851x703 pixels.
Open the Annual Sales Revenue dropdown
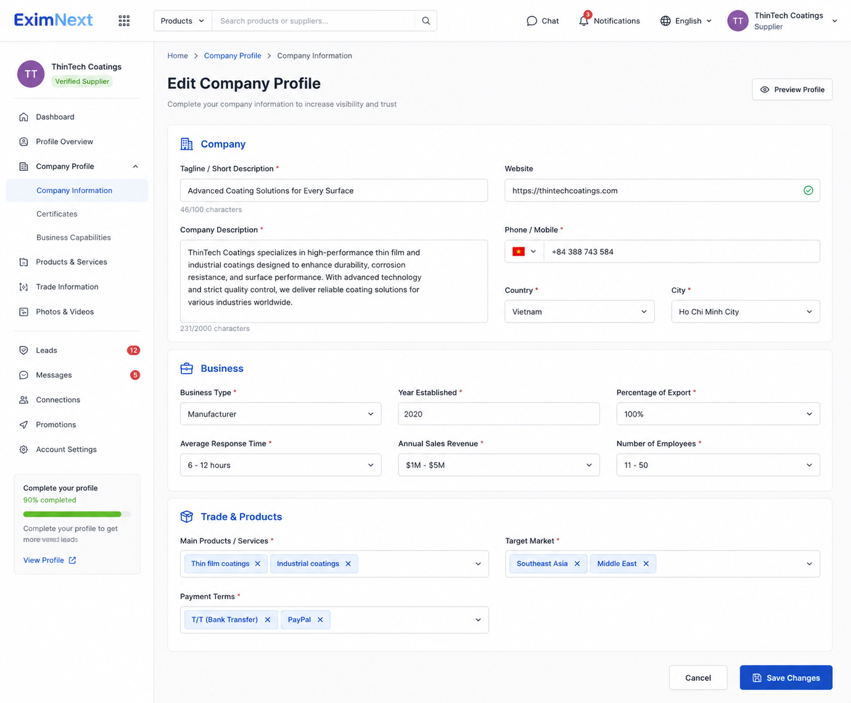(499, 465)
